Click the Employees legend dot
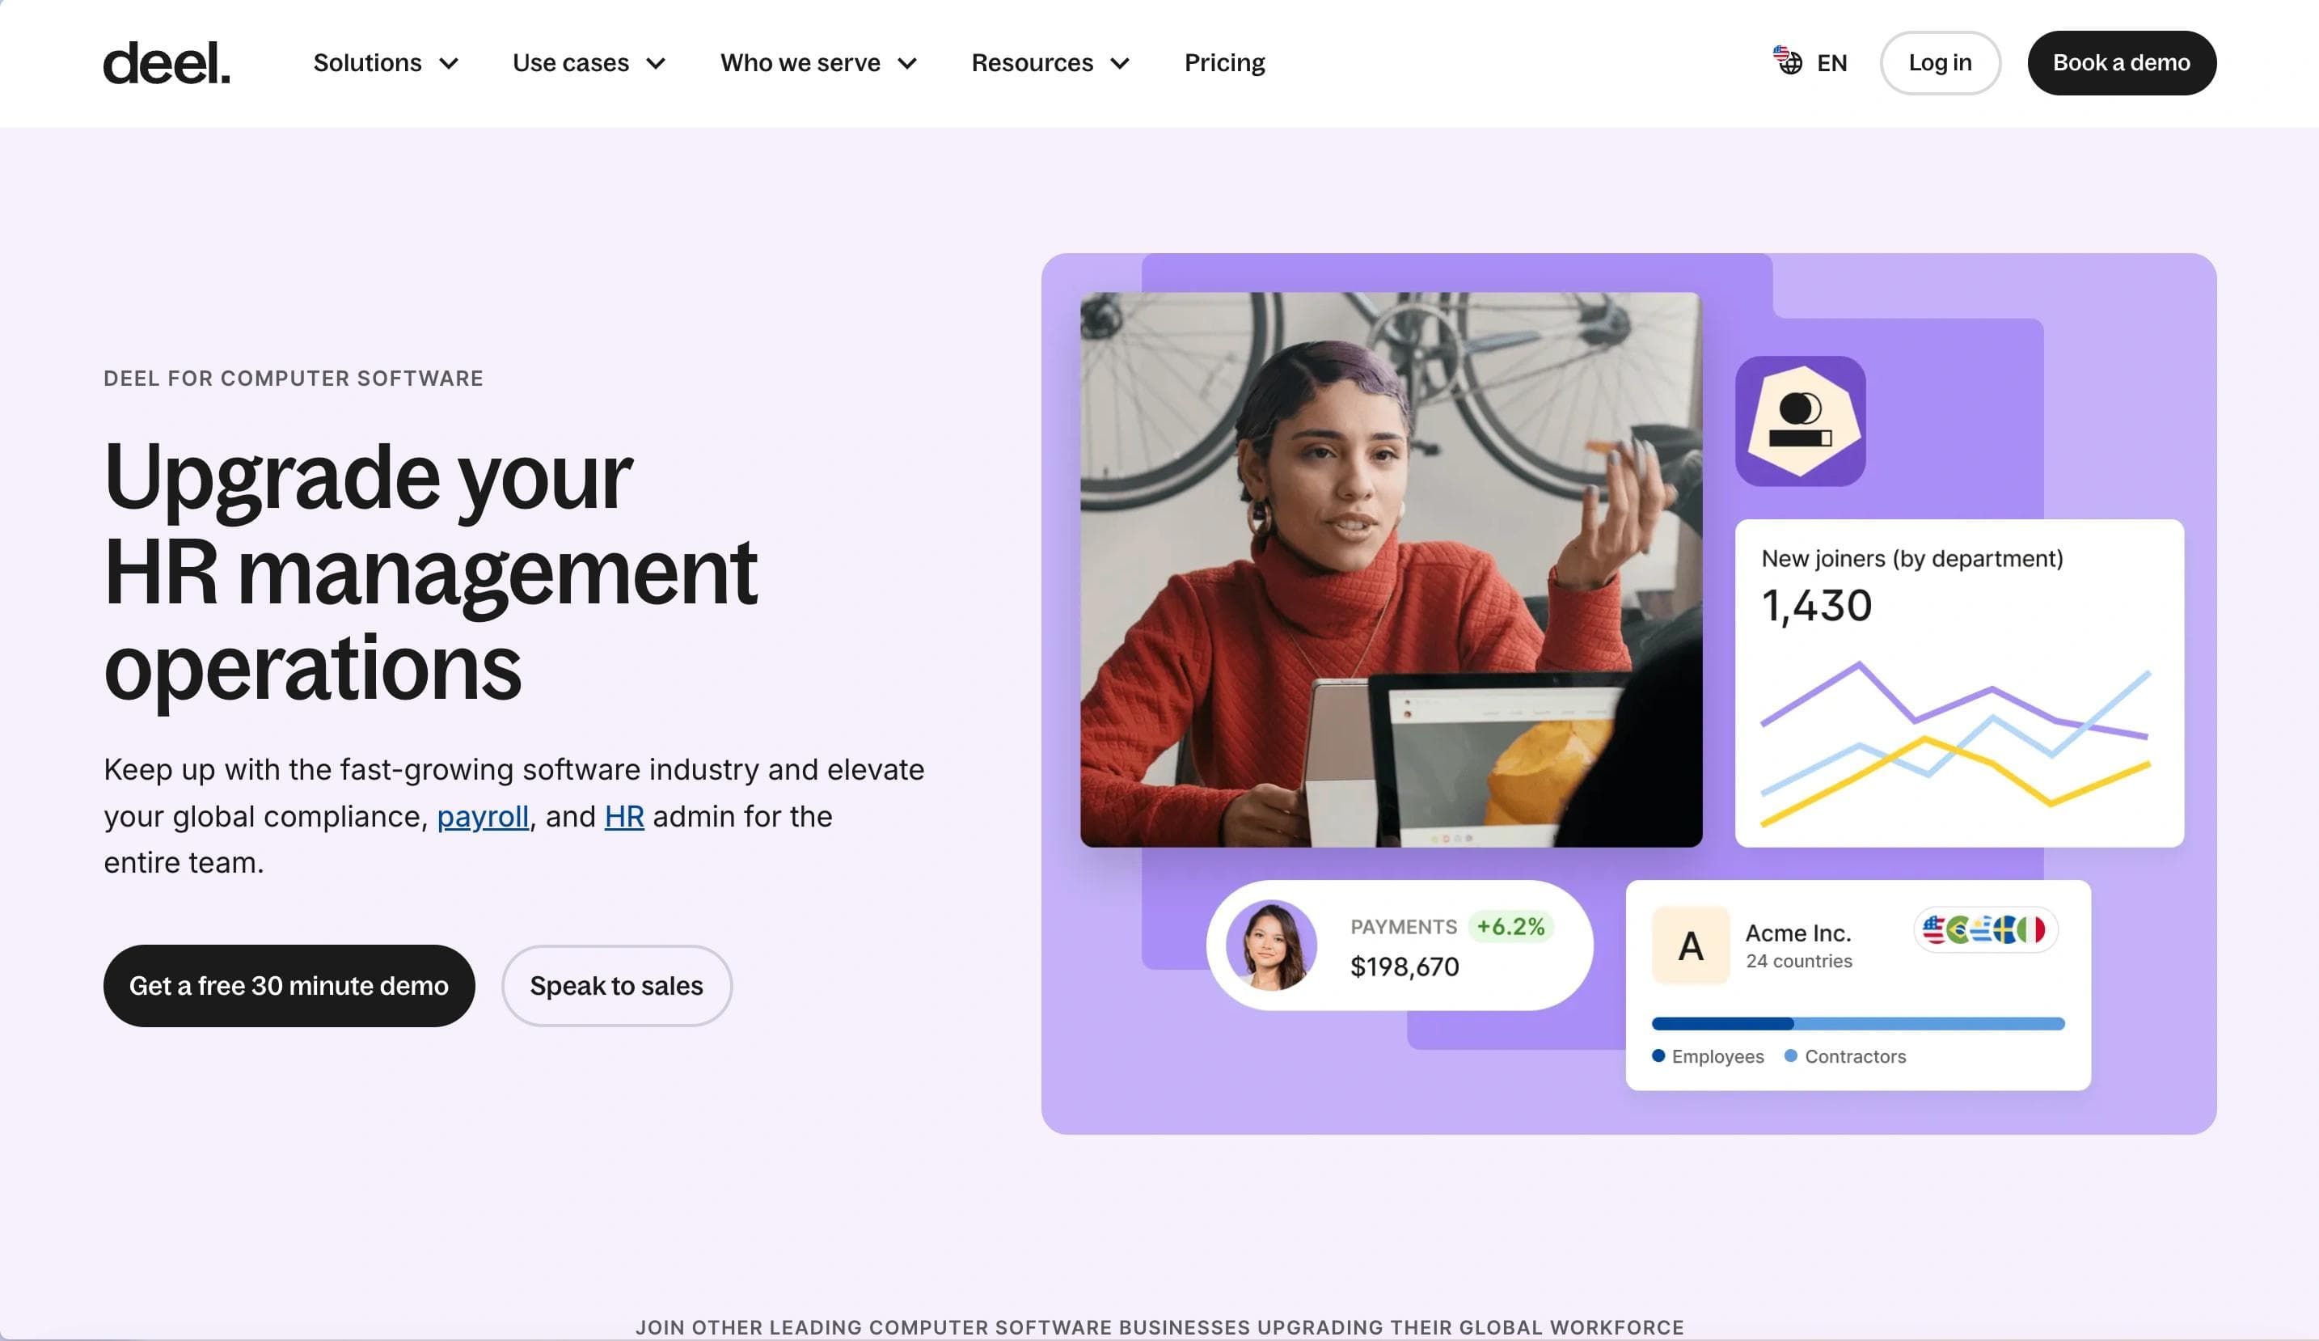Screen dimensions: 2319x1341 point(1658,1055)
